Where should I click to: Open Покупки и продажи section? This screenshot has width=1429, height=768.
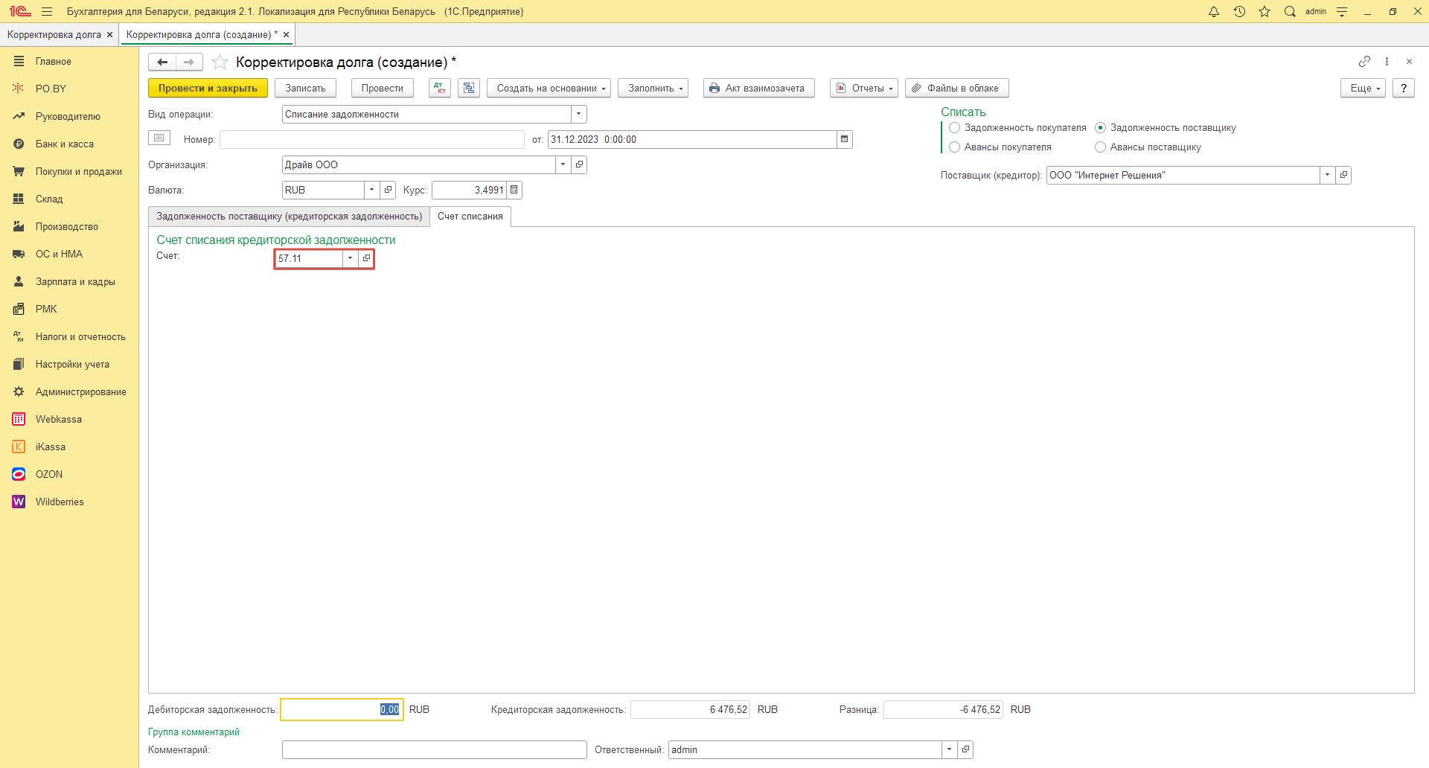(x=79, y=171)
